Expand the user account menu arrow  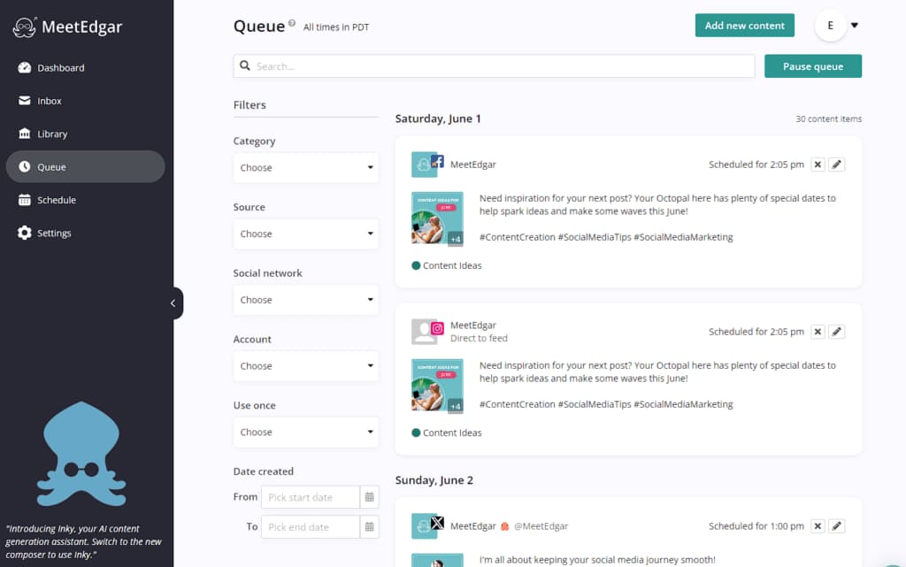[855, 26]
